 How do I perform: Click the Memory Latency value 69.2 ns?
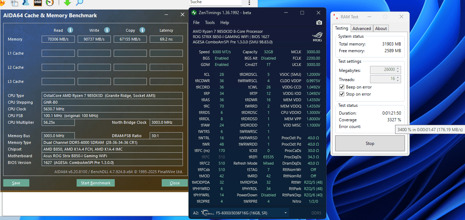[x=166, y=39]
